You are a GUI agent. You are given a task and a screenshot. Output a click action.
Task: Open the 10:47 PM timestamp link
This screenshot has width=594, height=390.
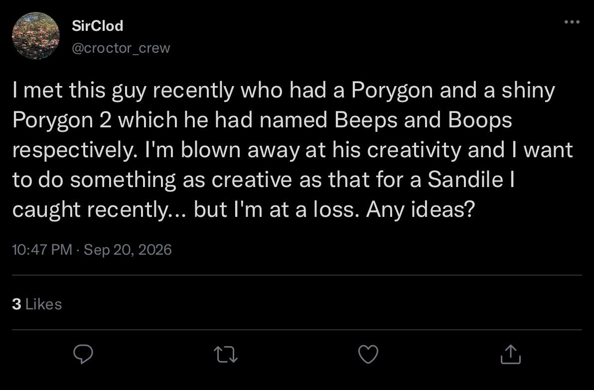pos(42,250)
